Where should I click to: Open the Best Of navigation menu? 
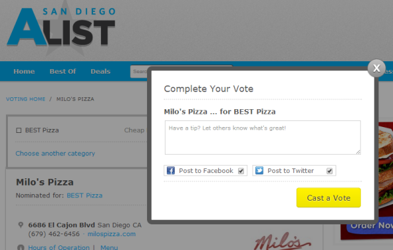click(63, 71)
